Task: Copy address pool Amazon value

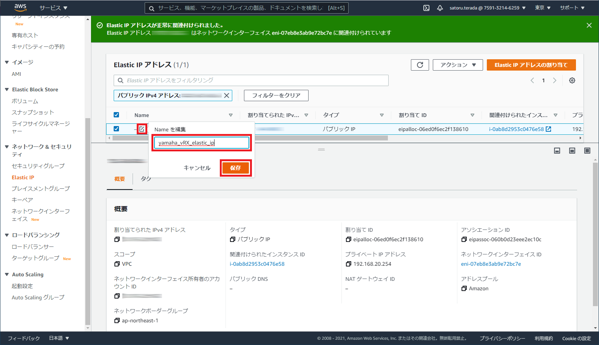Action: pos(464,288)
